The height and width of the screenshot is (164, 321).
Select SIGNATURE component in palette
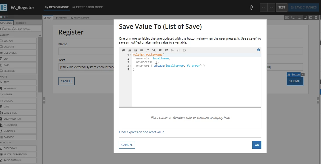pyautogui.click(x=18, y=131)
